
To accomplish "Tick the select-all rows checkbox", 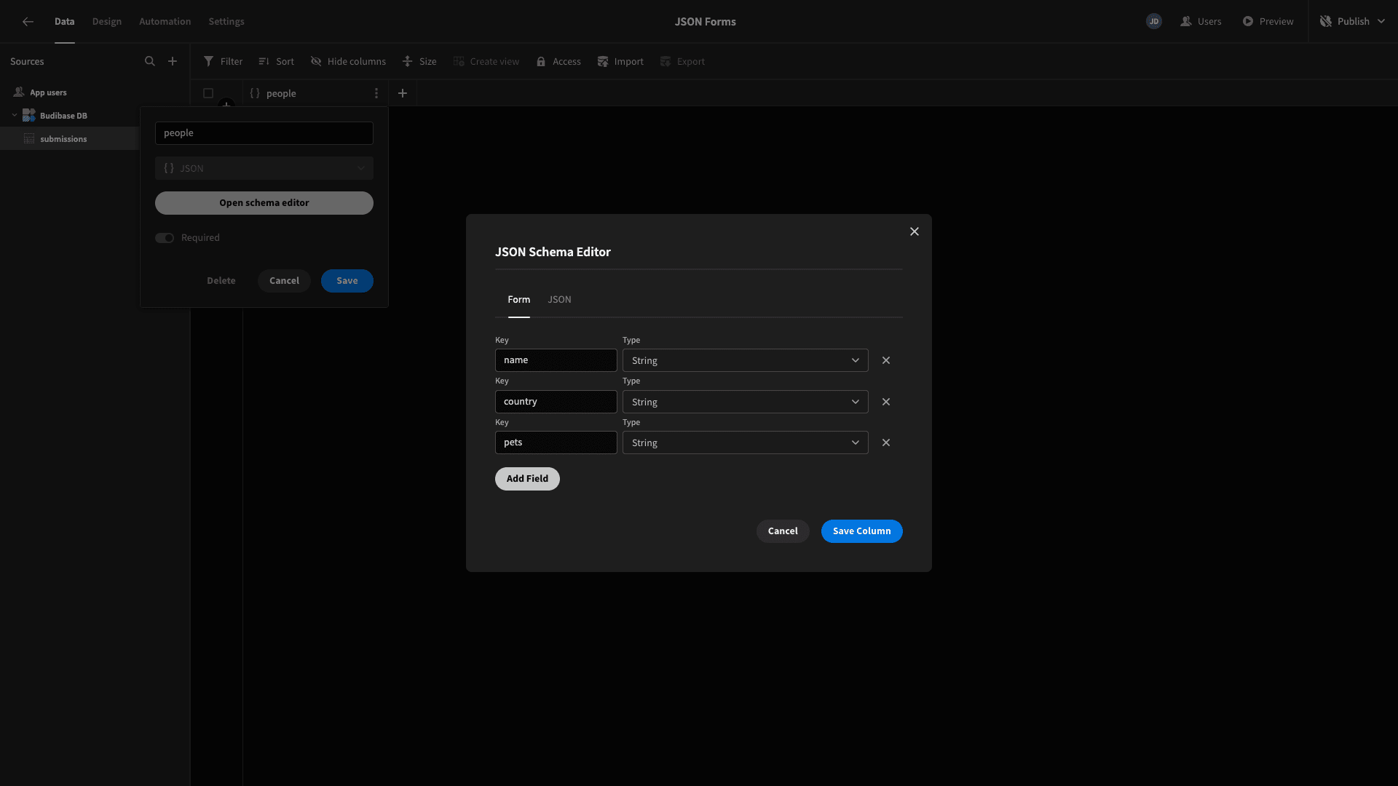I will 208,93.
